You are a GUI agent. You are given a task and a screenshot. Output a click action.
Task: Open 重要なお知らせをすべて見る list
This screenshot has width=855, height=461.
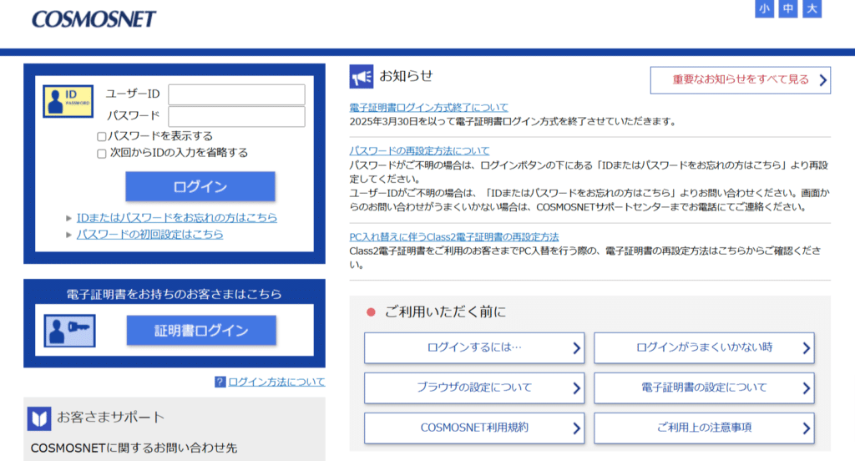pyautogui.click(x=740, y=80)
